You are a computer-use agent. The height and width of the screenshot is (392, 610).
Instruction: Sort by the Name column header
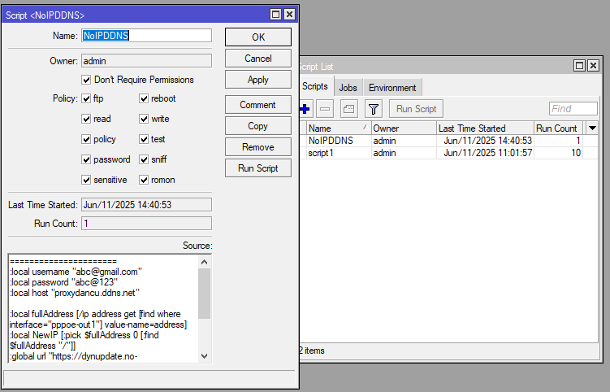(x=337, y=128)
